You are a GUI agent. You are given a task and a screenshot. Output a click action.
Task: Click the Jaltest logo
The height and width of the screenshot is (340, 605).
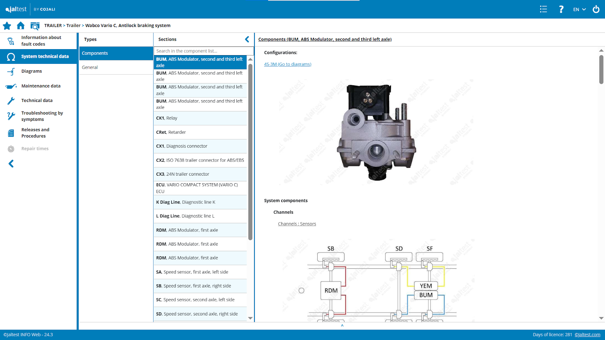16,9
